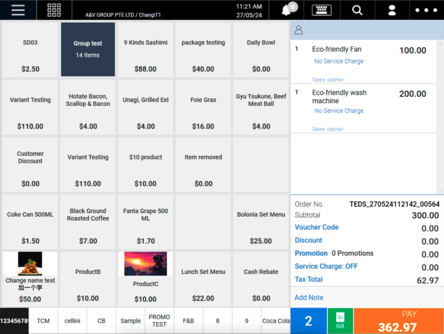Open the product search tool

357,10
